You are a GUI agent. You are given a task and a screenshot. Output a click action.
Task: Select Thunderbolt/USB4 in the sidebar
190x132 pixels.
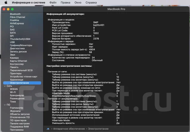coord(20,39)
